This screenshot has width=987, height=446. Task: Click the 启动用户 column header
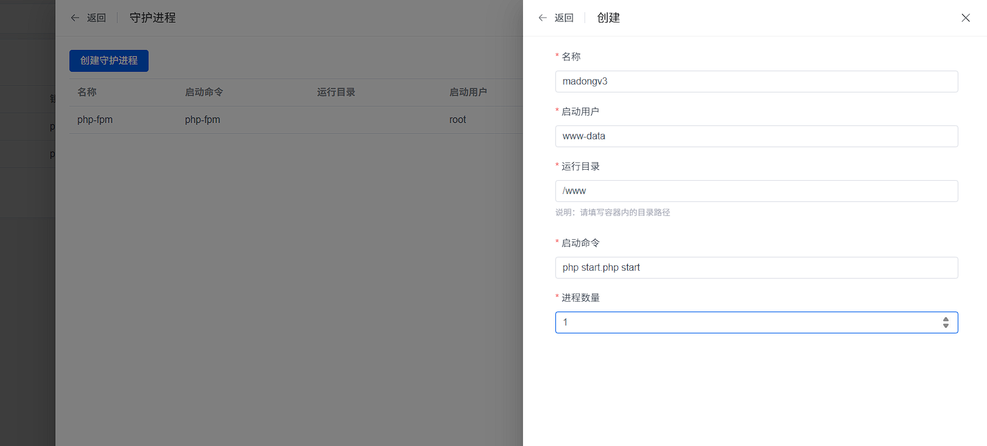468,92
